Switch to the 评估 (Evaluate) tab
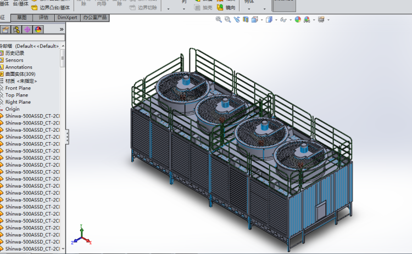 43,18
